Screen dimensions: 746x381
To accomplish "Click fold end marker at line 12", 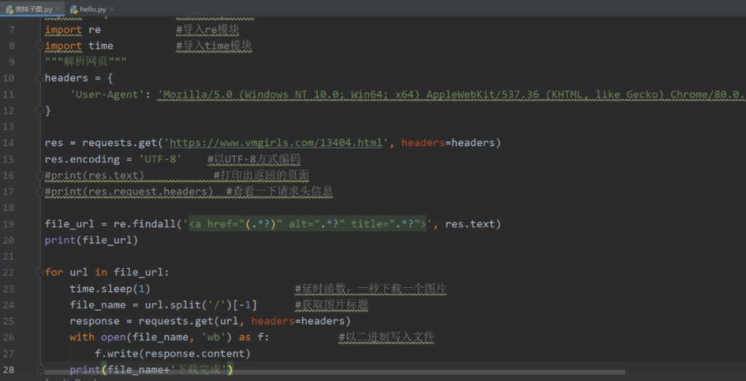I will pyautogui.click(x=40, y=110).
